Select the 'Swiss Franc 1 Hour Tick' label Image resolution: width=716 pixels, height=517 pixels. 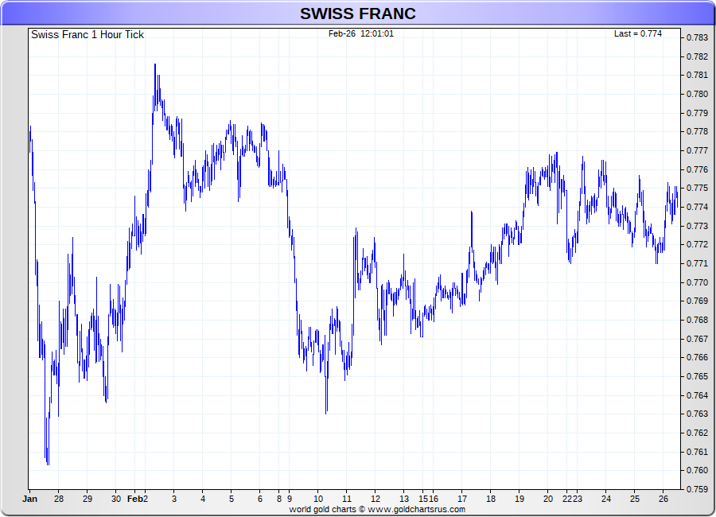(x=88, y=34)
